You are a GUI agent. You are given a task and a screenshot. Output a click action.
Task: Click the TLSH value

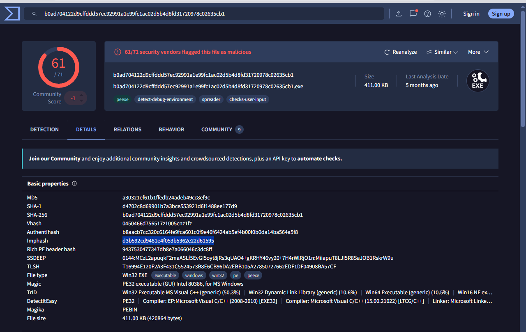(x=229, y=267)
